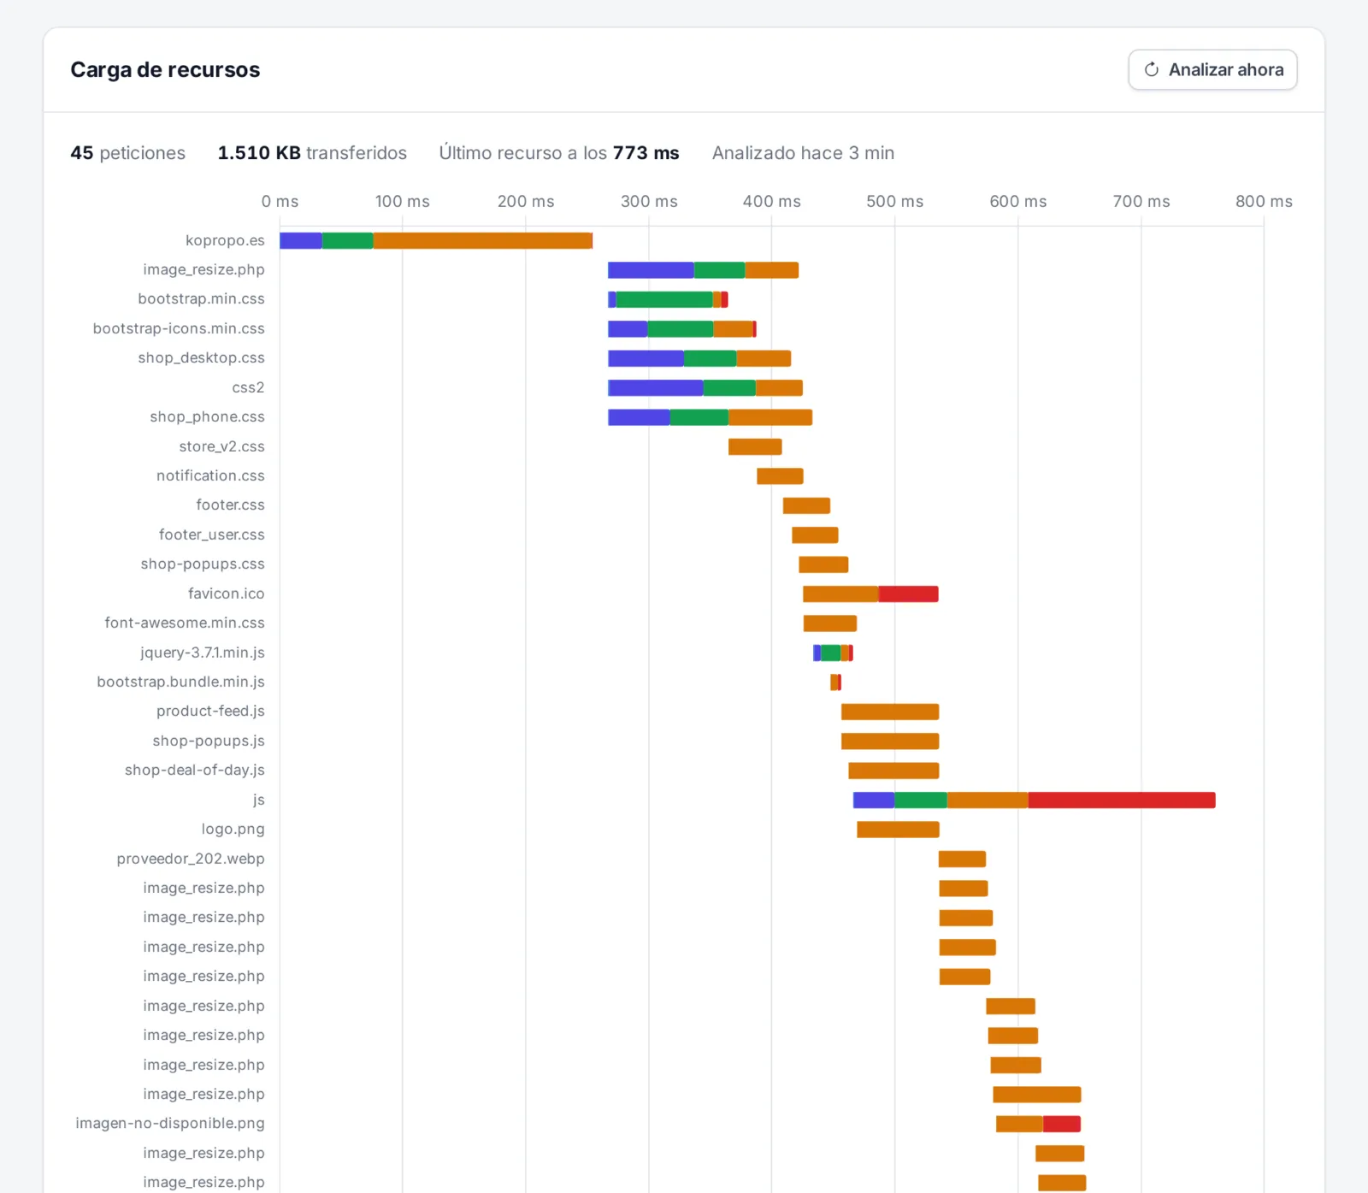The height and width of the screenshot is (1193, 1368).
Task: Click the favicon.ico label
Action: (x=226, y=594)
